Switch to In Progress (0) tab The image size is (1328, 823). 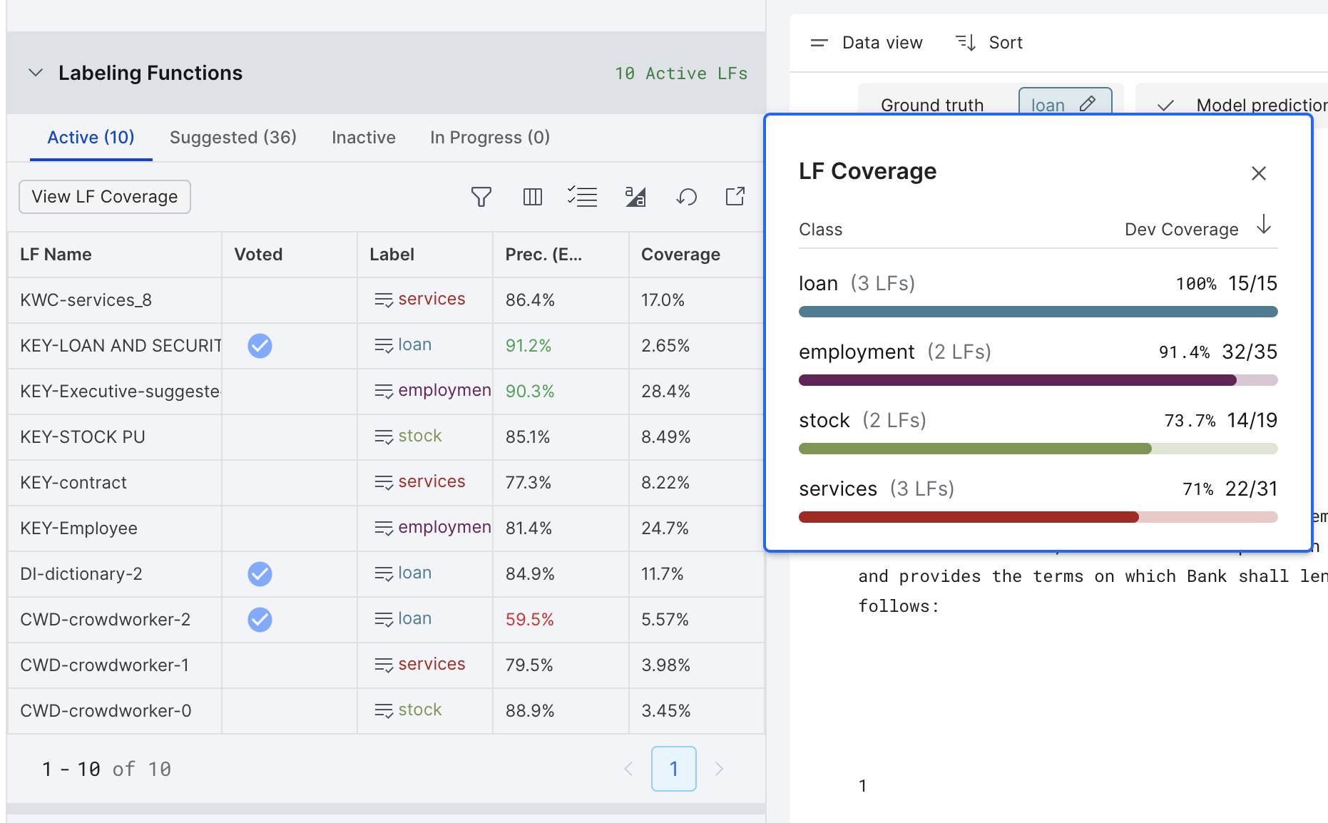490,138
